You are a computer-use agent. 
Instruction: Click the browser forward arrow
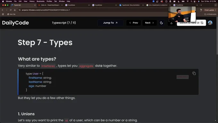(x=6, y=10)
